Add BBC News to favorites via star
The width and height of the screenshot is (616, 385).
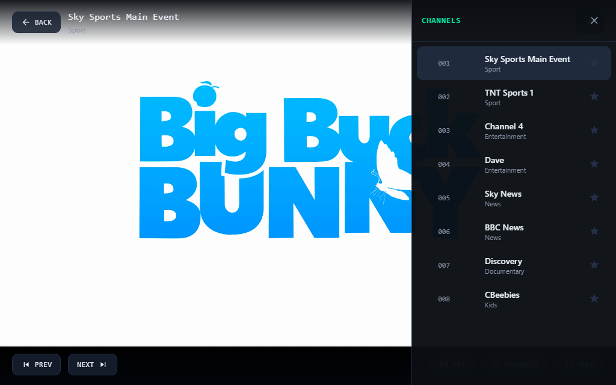tap(594, 232)
